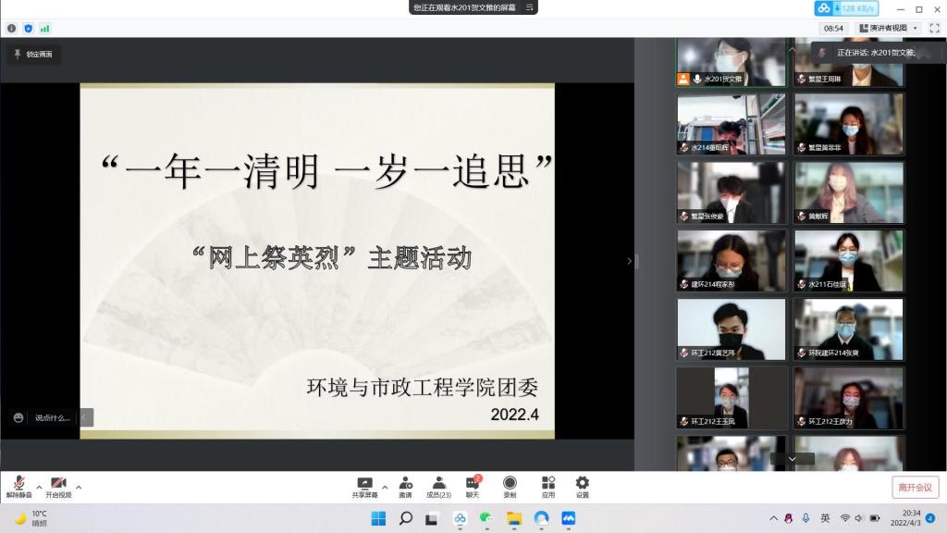The width and height of the screenshot is (947, 533).
Task: Open the Invite (邀请) panel
Action: [405, 483]
